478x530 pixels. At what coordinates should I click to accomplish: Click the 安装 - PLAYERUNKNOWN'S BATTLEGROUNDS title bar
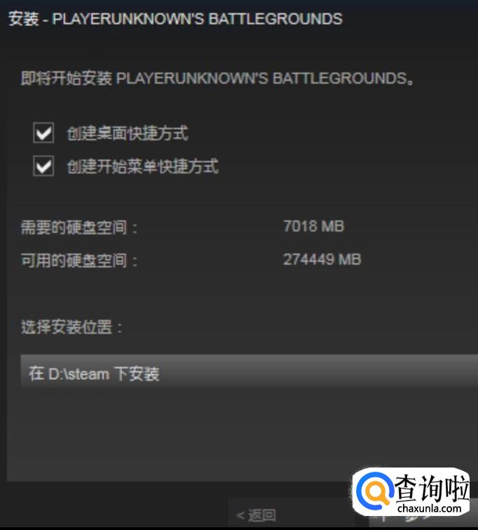point(239,18)
